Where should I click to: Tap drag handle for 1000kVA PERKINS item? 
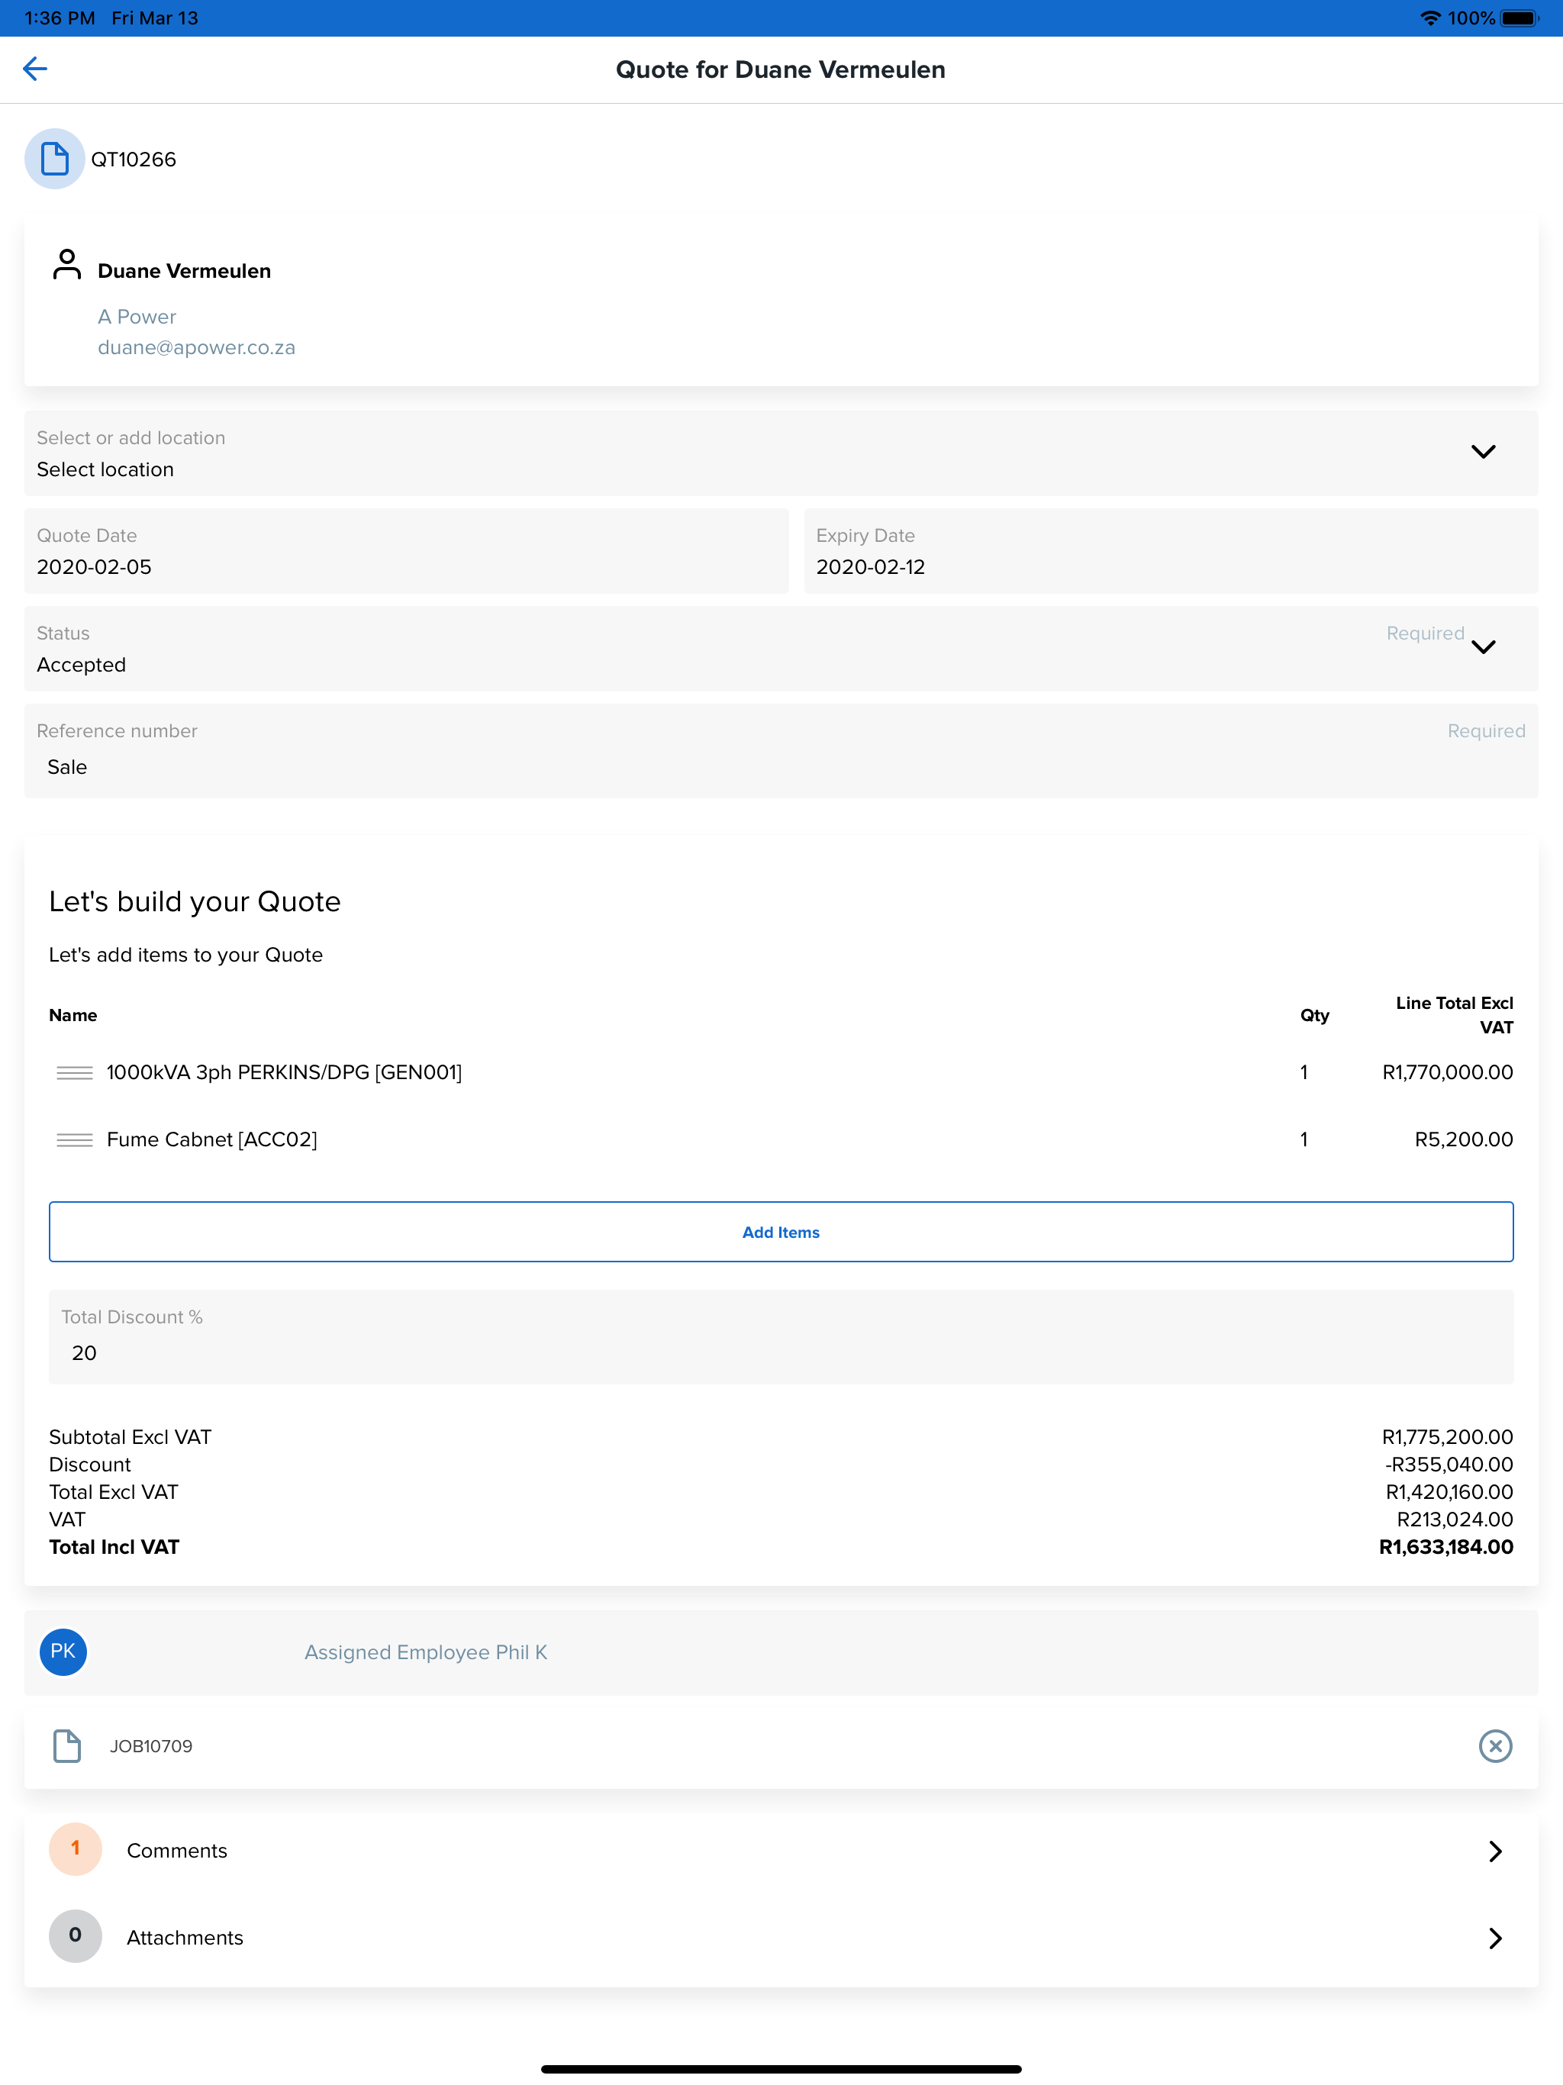tap(75, 1073)
